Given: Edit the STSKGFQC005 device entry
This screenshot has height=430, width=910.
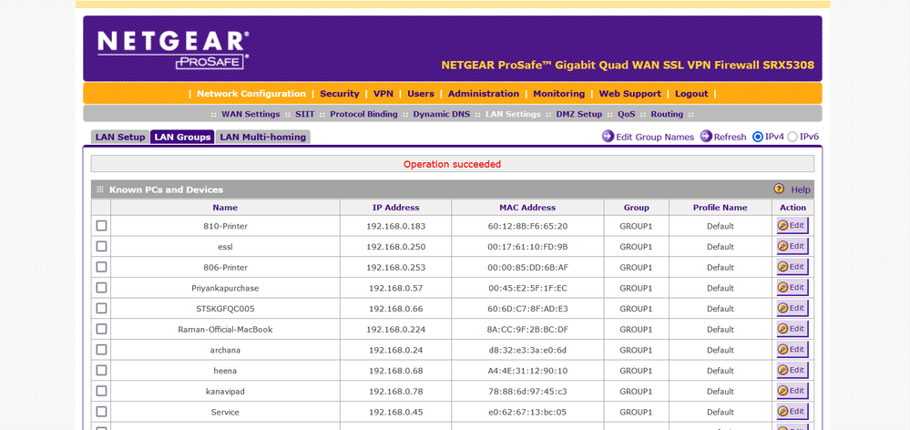Looking at the screenshot, I should (x=792, y=308).
